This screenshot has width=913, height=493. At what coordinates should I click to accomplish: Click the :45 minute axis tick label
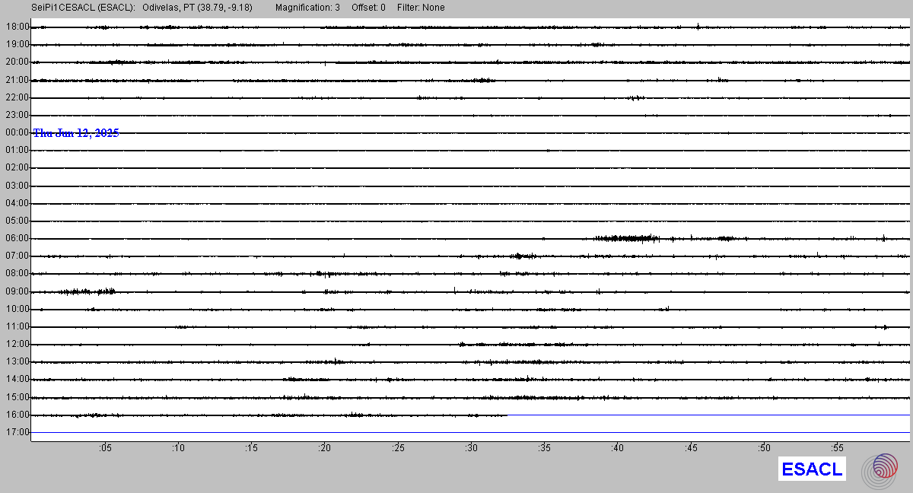pyautogui.click(x=691, y=448)
